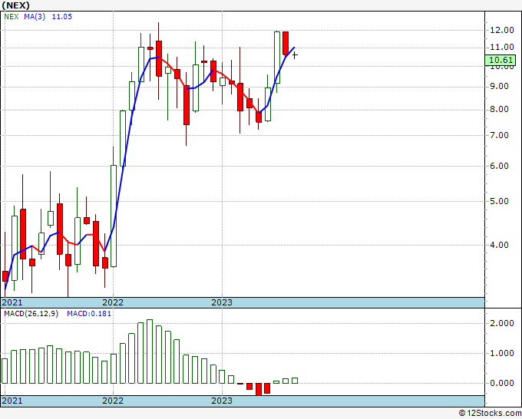Viewport: 522px width, 419px height.
Task: Click the latest red candlestick near 12.00
Action: click(286, 43)
